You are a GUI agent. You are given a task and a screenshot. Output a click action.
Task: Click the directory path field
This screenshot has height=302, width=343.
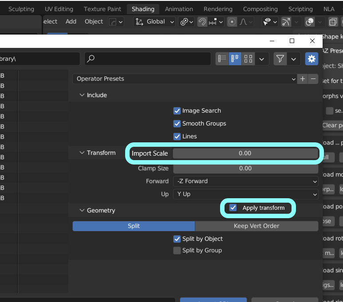[x=40, y=59]
